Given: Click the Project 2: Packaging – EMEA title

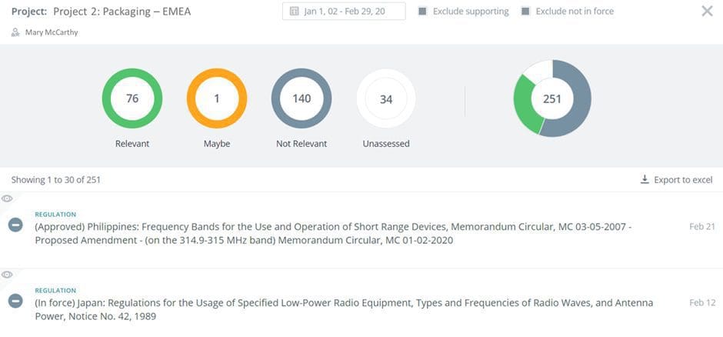Looking at the screenshot, I should click(122, 12).
